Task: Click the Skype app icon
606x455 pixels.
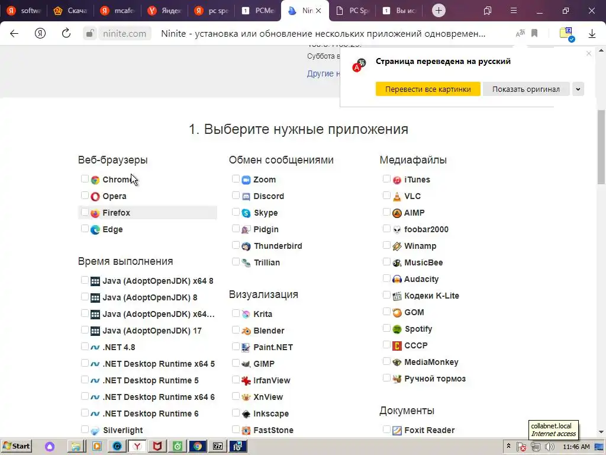Action: point(246,213)
